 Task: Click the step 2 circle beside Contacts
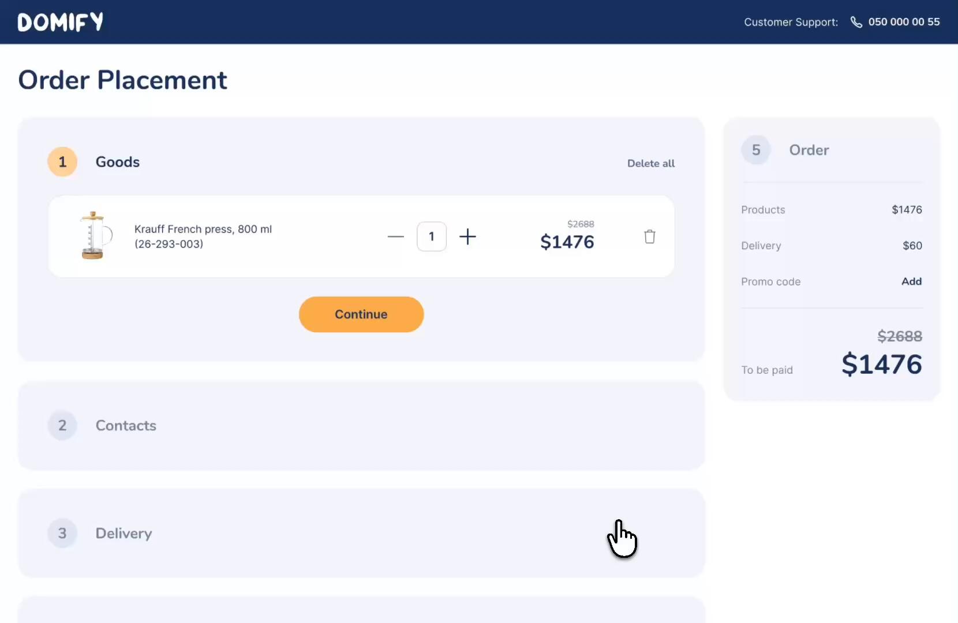[62, 425]
